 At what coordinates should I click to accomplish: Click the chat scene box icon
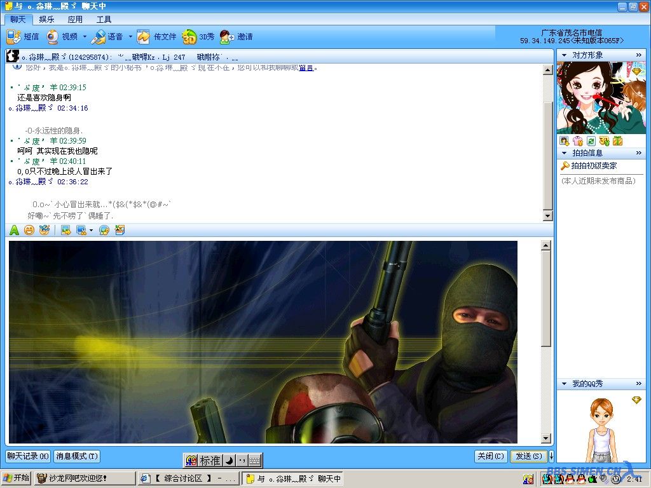tap(120, 230)
